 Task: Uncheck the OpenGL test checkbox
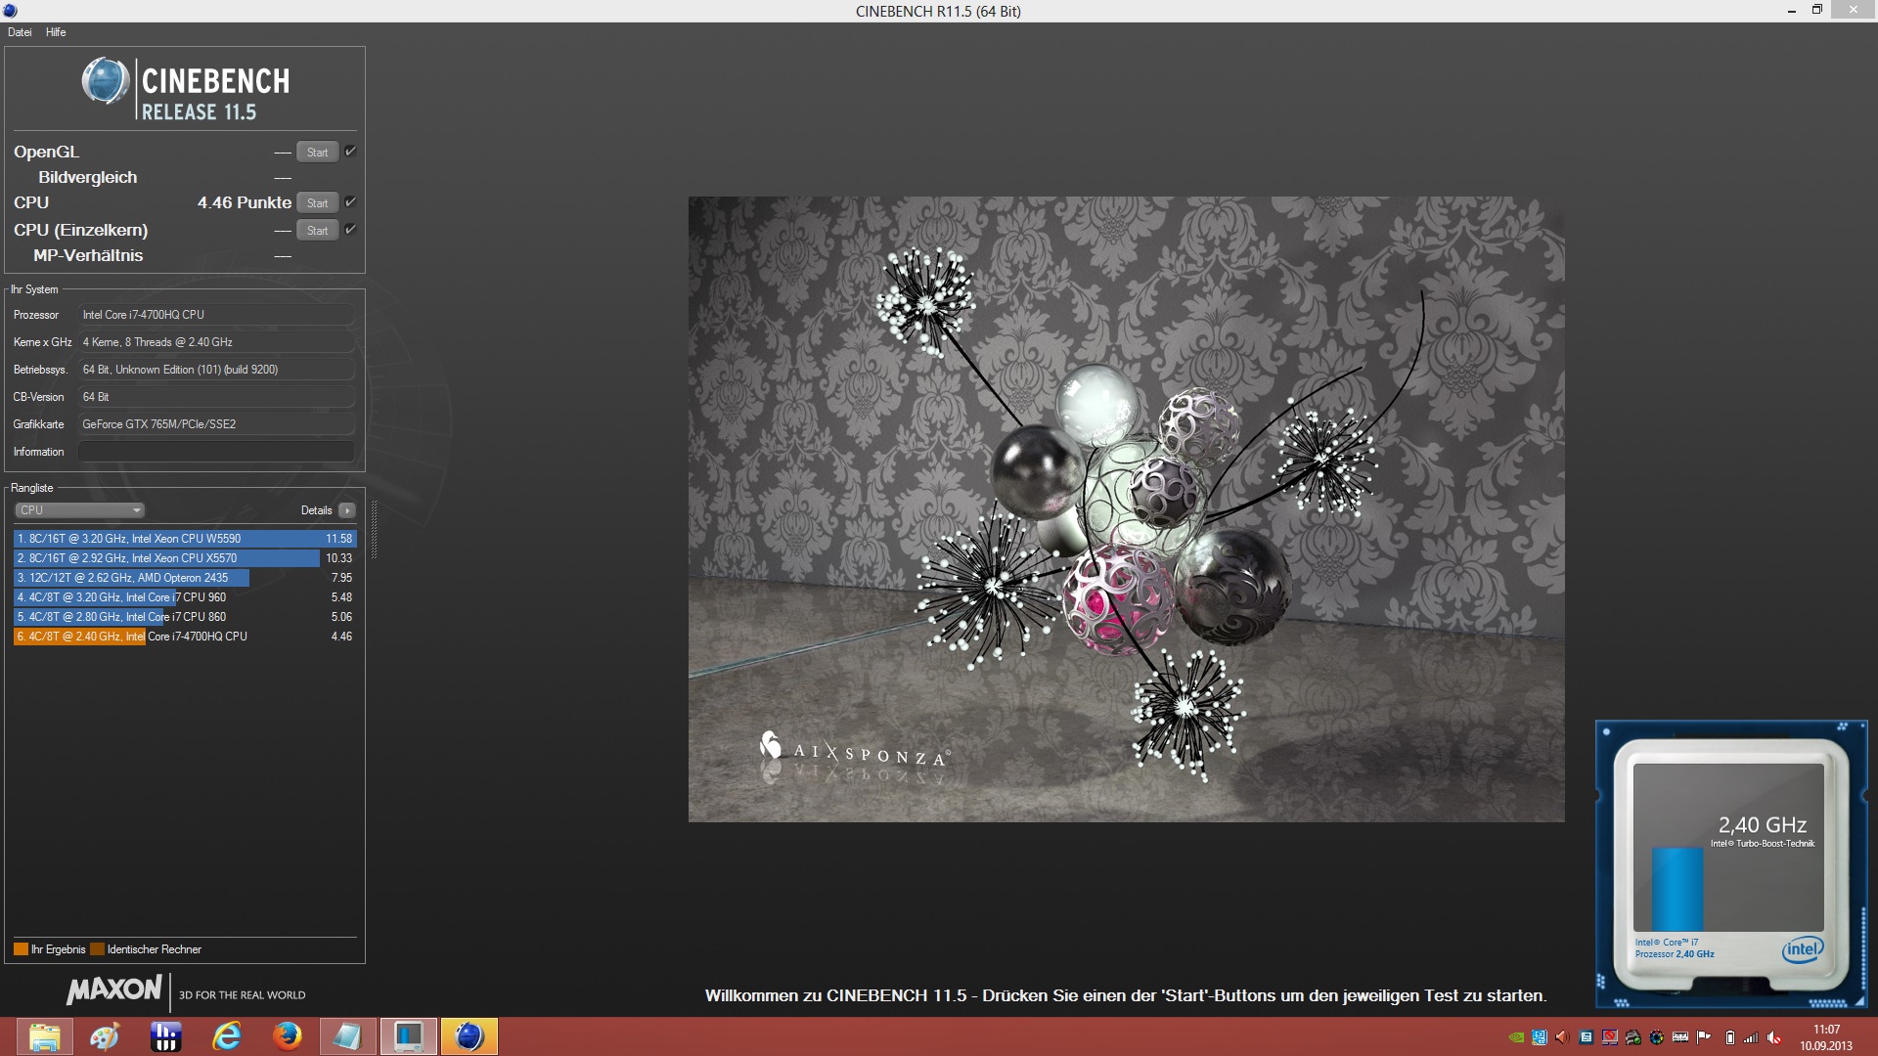click(350, 152)
